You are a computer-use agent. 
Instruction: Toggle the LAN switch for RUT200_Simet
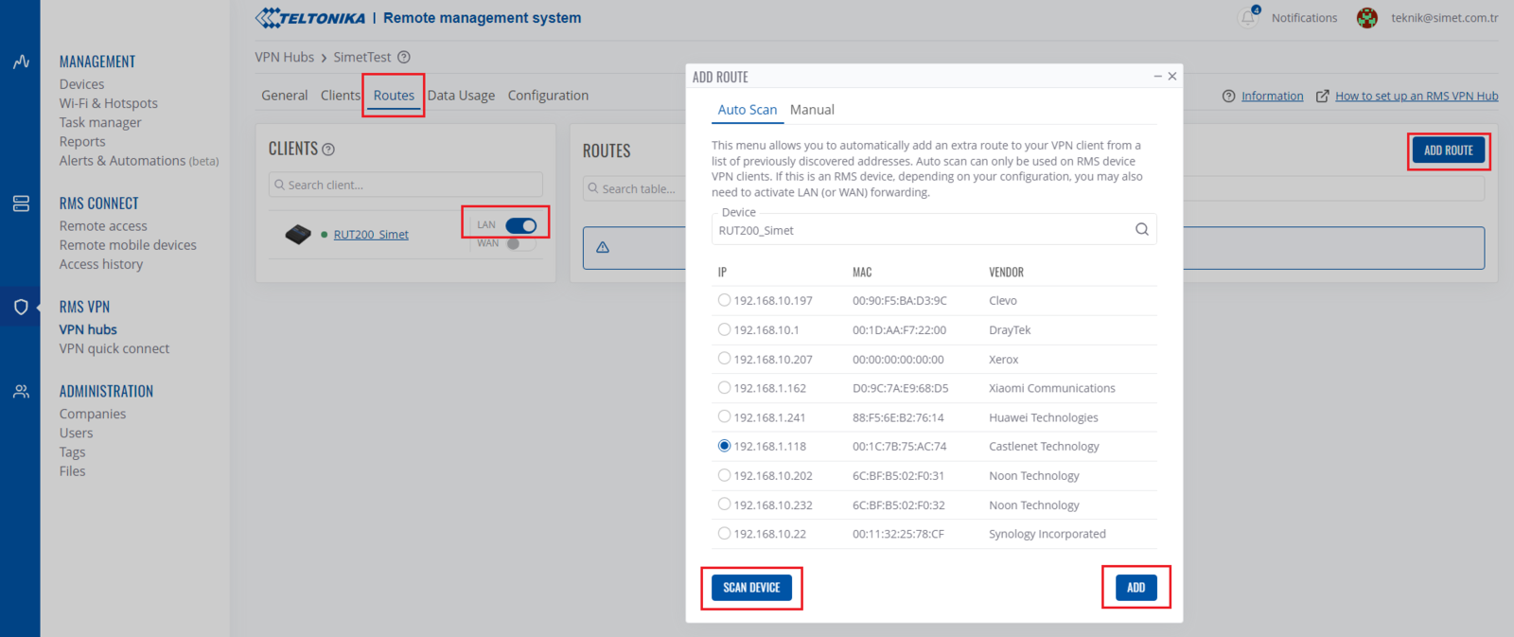[x=520, y=225]
